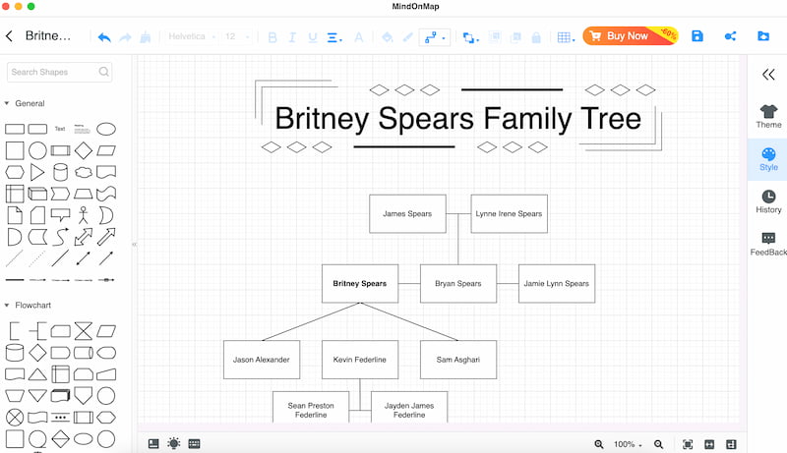Click the fit to screen icon
This screenshot has height=453, width=787.
coord(688,444)
